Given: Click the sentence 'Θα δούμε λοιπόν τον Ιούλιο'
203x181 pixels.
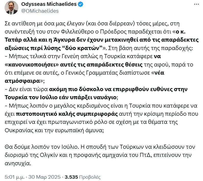Looking at the screenshot, I should coord(42,147).
